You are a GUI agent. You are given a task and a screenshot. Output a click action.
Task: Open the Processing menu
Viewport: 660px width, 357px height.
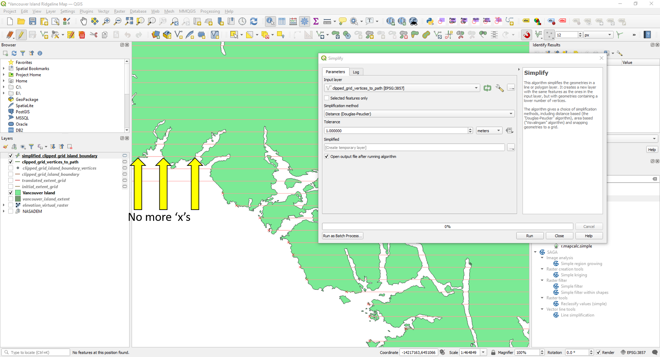click(210, 11)
